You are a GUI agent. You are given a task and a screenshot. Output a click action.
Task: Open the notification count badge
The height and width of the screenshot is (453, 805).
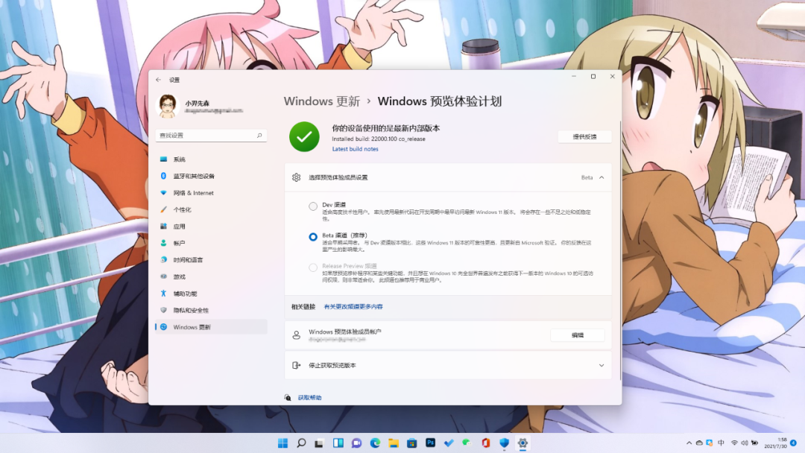pyautogui.click(x=793, y=443)
